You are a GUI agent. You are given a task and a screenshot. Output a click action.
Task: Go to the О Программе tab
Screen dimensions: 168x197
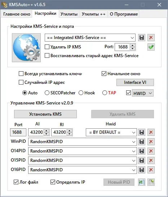click(124, 14)
